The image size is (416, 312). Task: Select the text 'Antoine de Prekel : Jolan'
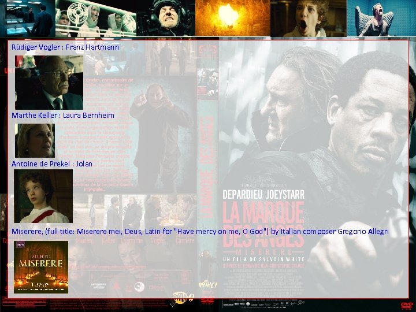52,164
